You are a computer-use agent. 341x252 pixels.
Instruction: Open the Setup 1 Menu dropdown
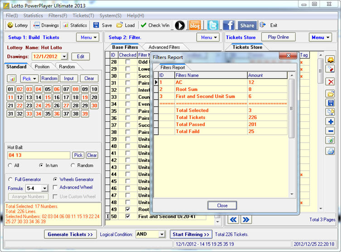pos(88,38)
